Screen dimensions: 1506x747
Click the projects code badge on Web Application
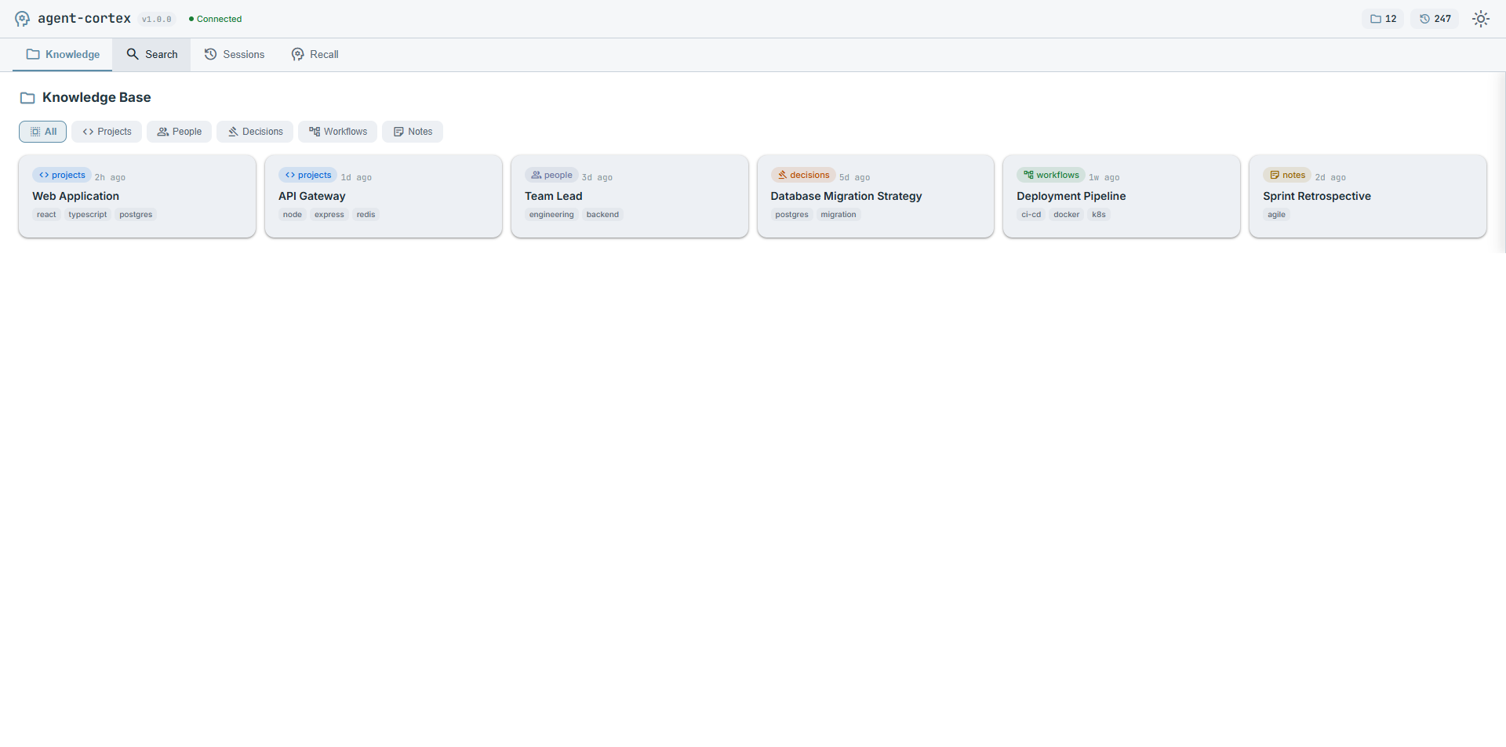point(61,175)
